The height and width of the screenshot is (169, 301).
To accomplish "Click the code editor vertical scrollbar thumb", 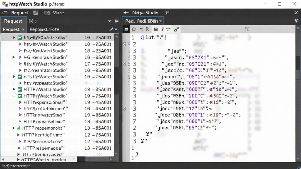I will tap(298, 75).
